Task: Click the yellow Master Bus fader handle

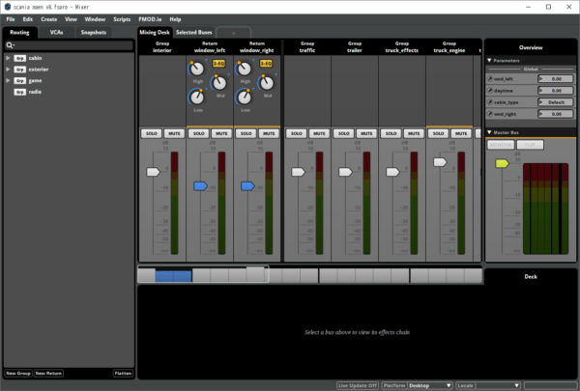Action: coord(502,164)
